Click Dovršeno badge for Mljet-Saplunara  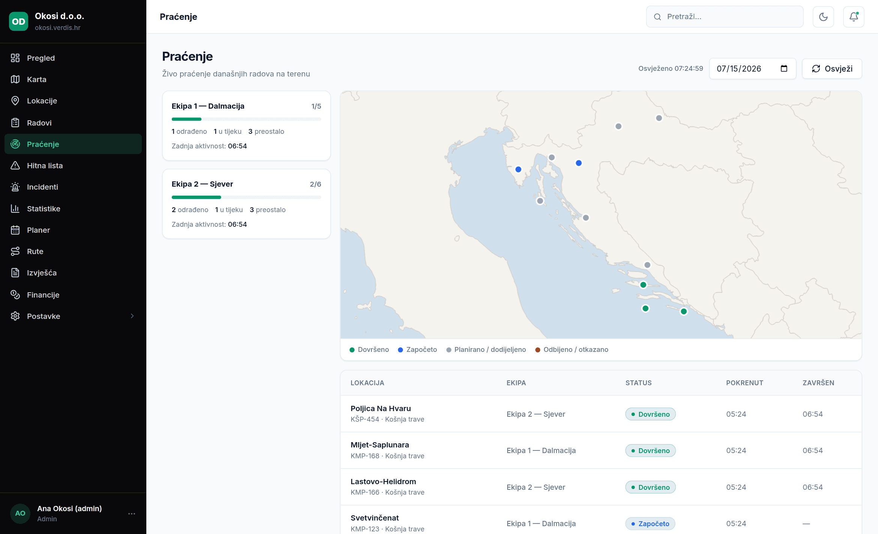pyautogui.click(x=650, y=450)
